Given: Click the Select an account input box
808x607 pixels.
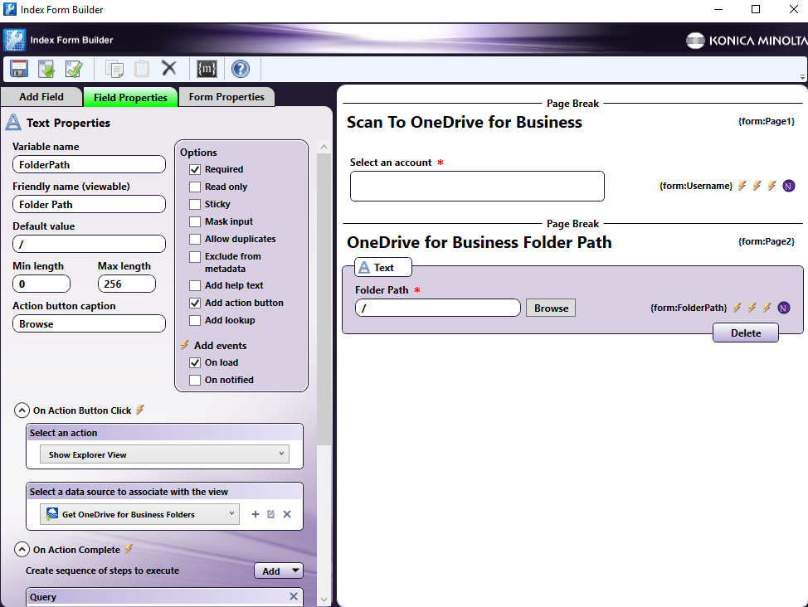Looking at the screenshot, I should coord(477,186).
